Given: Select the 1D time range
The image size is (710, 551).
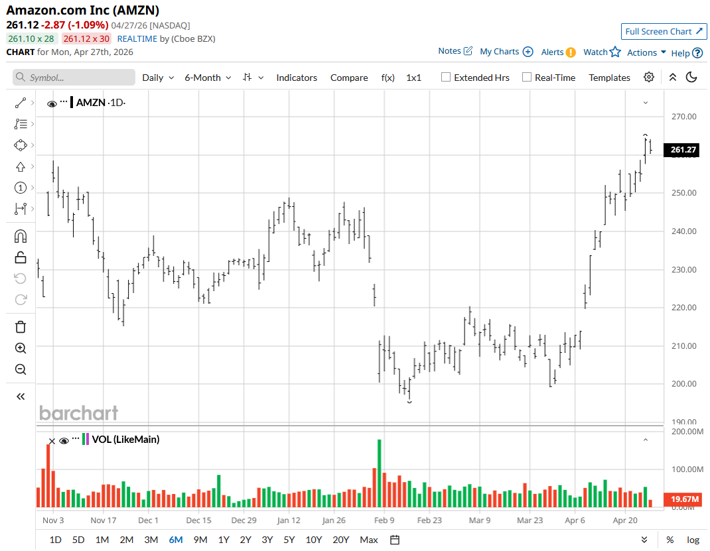Looking at the screenshot, I should point(55,540).
